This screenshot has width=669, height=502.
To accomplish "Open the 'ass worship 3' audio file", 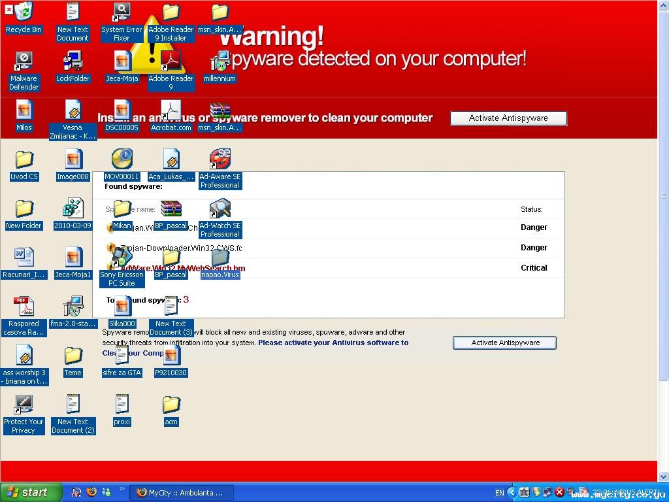I will (24, 366).
